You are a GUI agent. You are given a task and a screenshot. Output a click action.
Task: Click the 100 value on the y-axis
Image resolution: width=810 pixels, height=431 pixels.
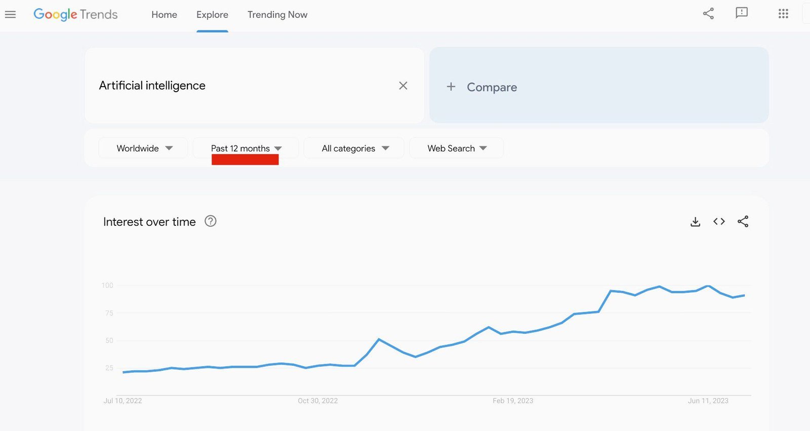[107, 285]
